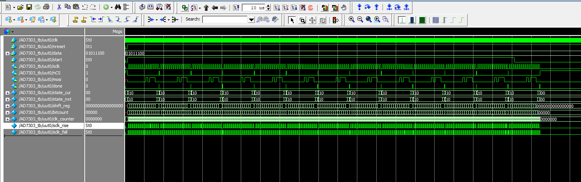Click the hand icon in the top toolbar

click(344, 7)
